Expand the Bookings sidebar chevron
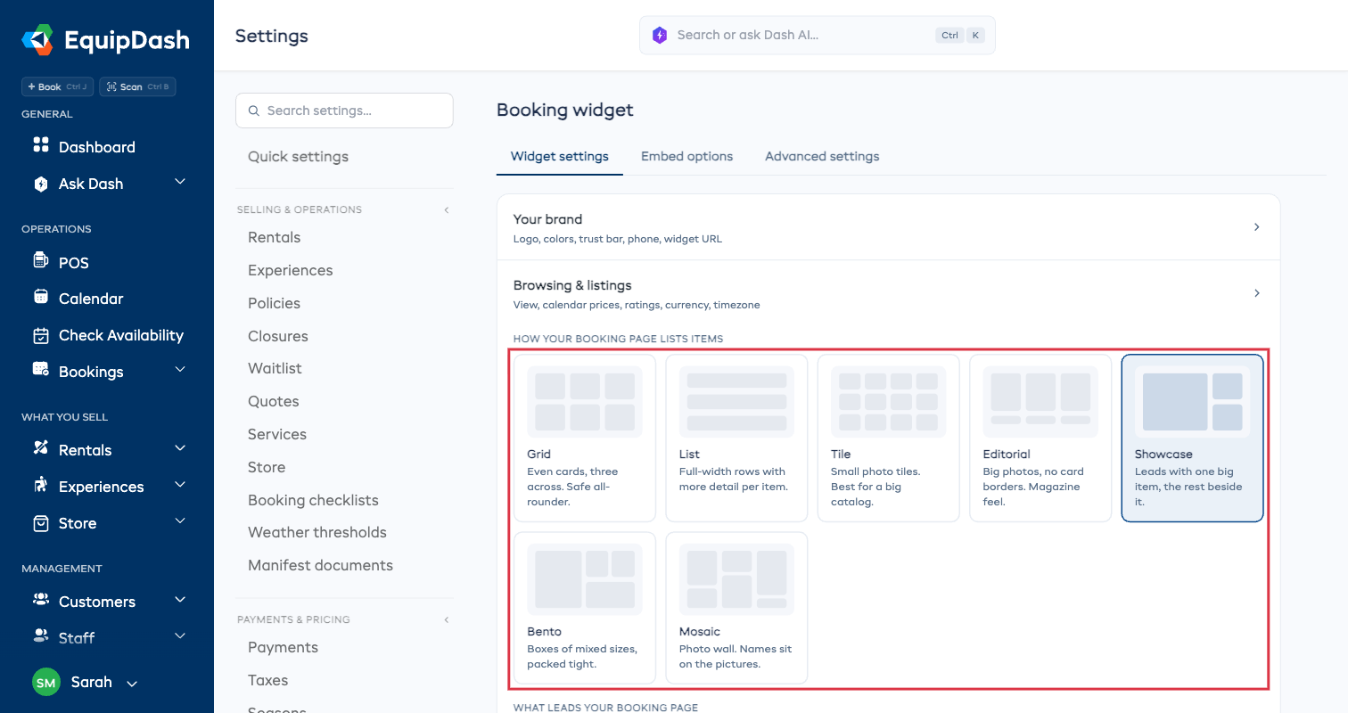 [x=180, y=369]
